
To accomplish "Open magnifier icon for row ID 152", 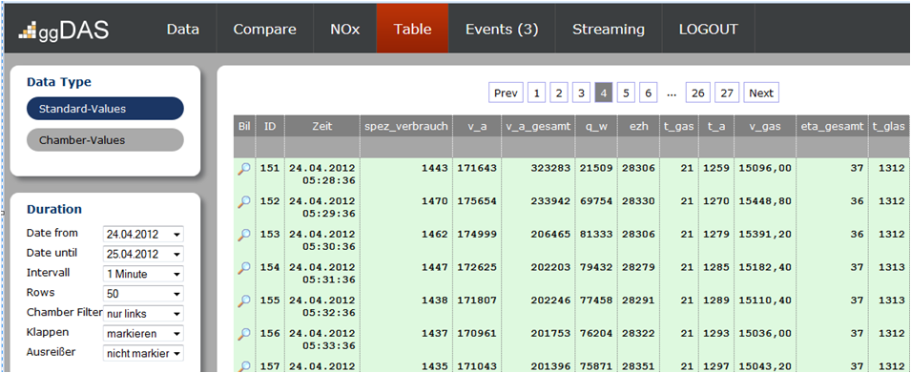I will coord(244,201).
